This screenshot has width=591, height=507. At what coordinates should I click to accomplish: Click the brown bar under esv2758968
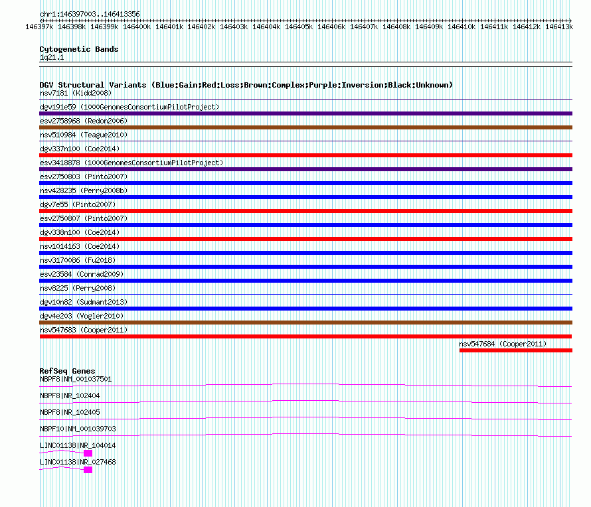pos(305,127)
